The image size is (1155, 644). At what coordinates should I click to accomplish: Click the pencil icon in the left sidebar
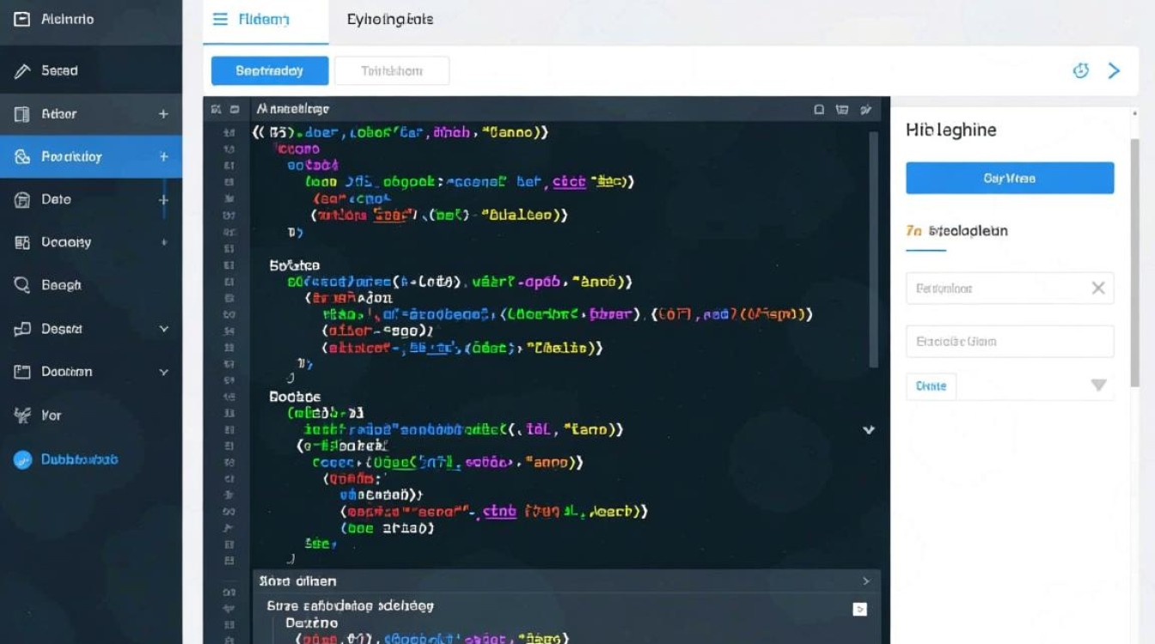(x=22, y=71)
